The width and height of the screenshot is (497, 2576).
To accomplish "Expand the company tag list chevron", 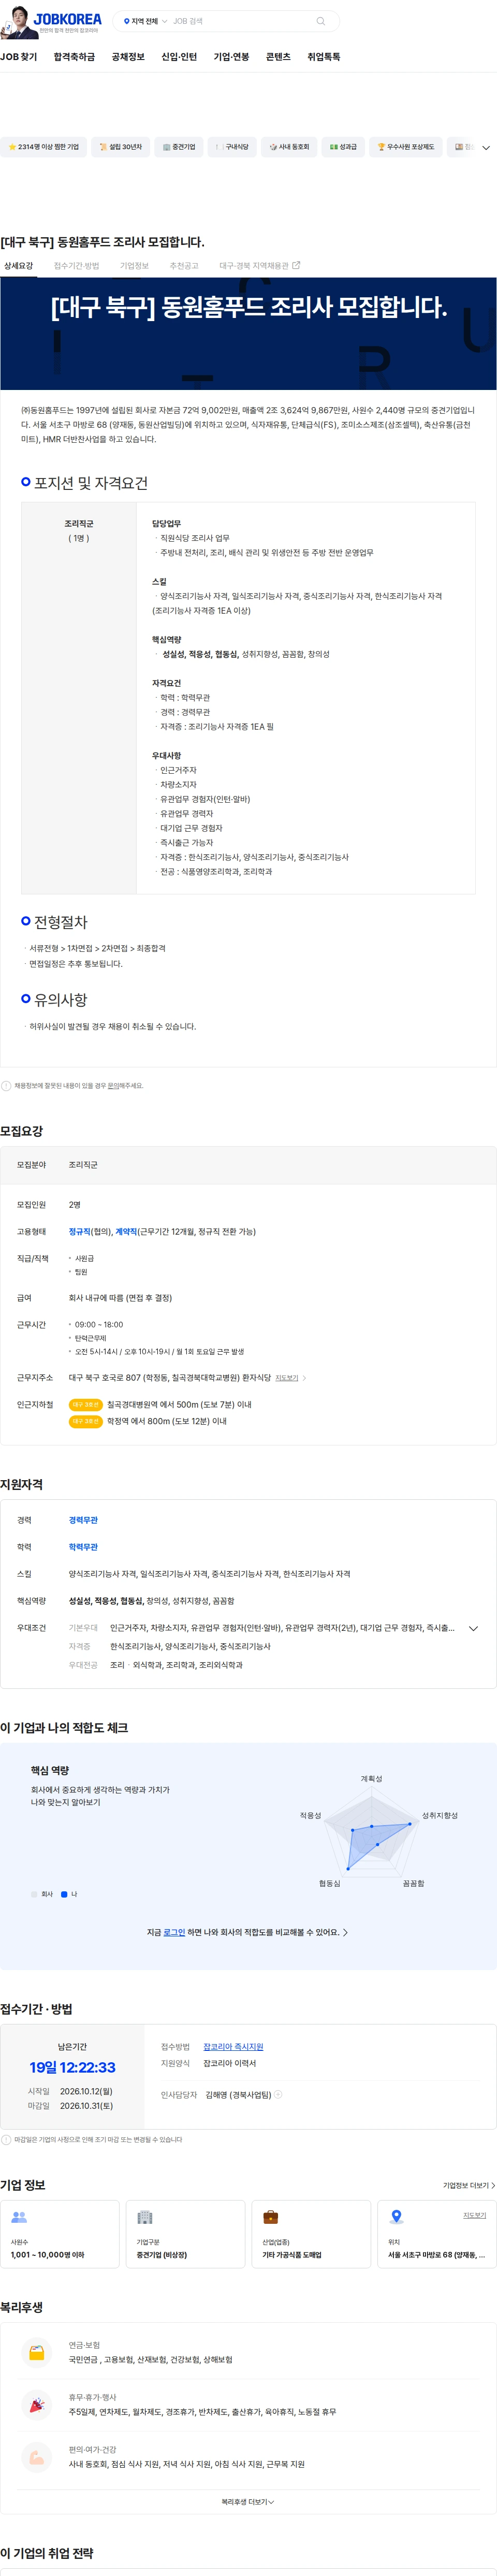I will point(486,148).
